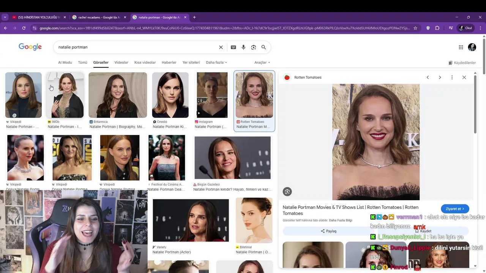
Task: Click the Google logo
Action: (x=30, y=47)
